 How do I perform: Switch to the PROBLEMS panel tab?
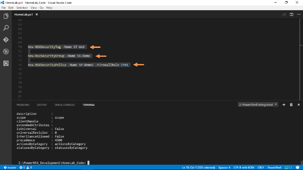pos(23,105)
